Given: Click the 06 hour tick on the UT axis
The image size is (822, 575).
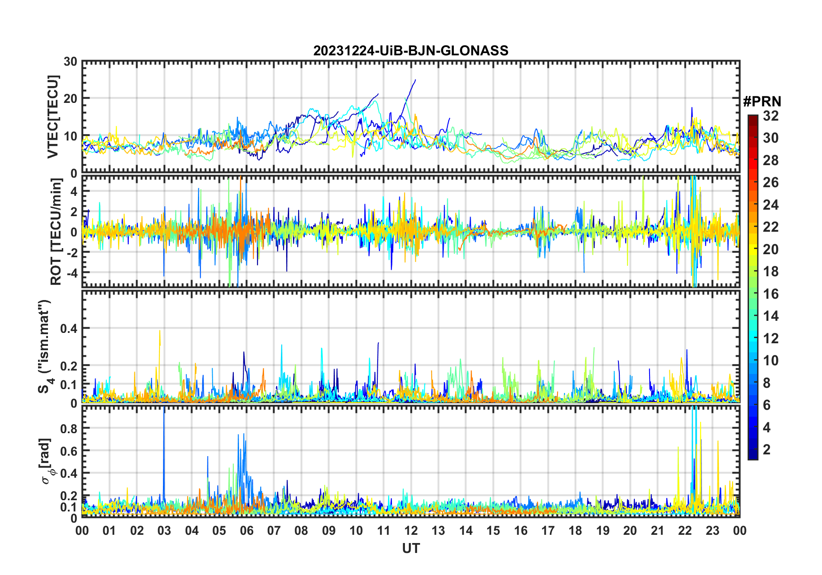Looking at the screenshot, I should [246, 531].
